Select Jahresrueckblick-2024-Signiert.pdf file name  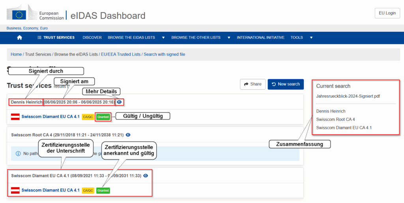tap(348, 96)
